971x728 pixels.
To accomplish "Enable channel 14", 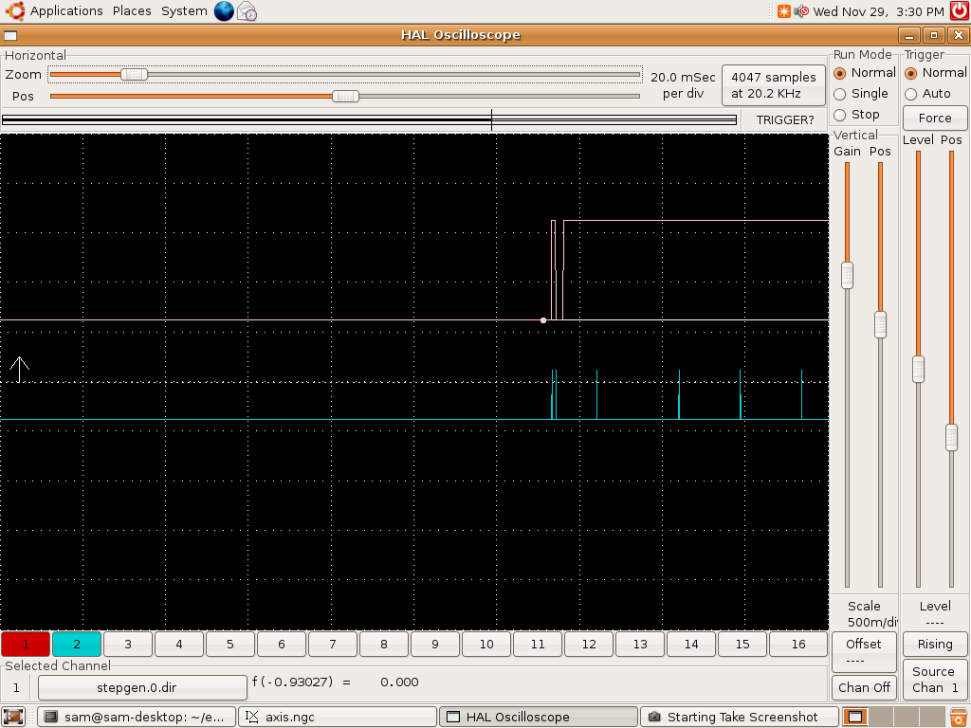I will click(x=691, y=644).
